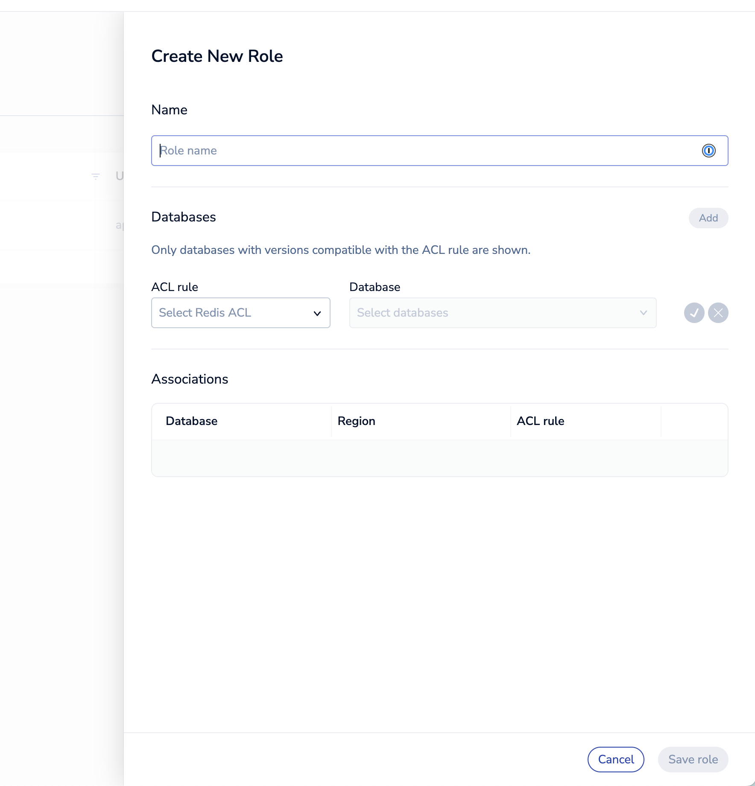The width and height of the screenshot is (755, 786).
Task: Click the chevron arrow in Select Redis ACL
Action: point(317,313)
